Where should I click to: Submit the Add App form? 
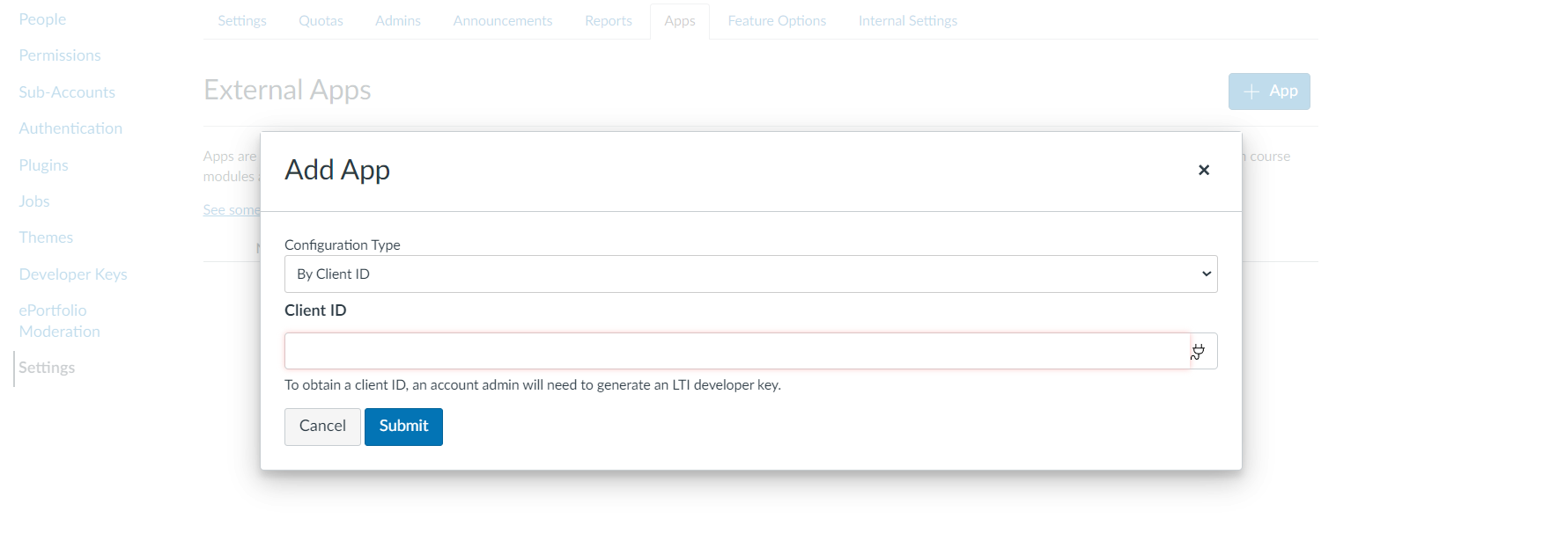(403, 427)
